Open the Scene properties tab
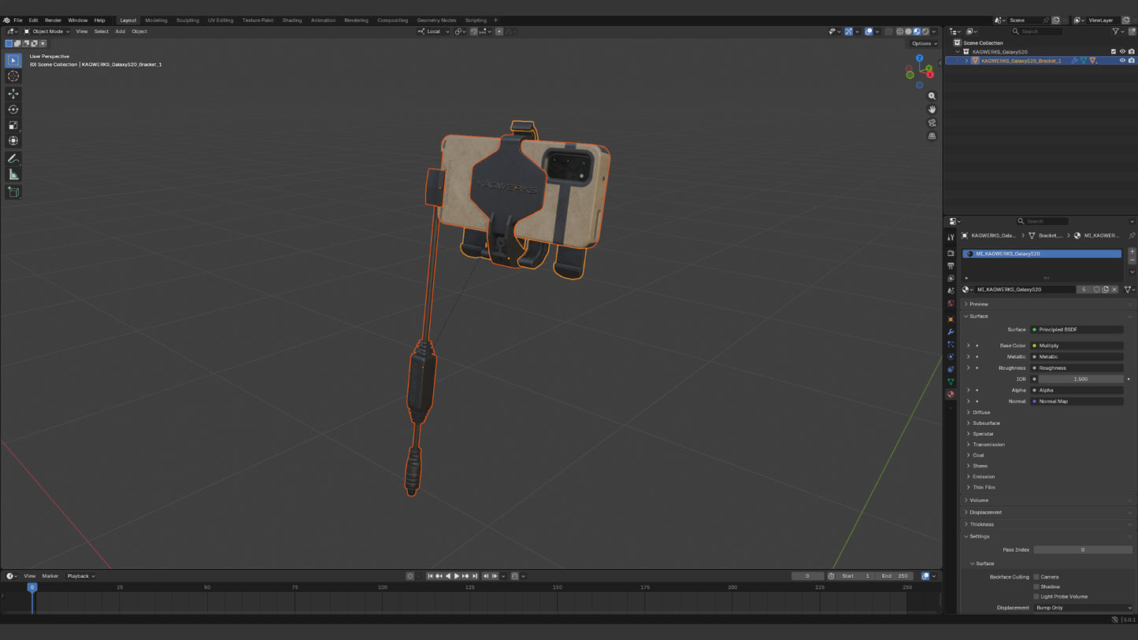This screenshot has height=640, width=1138. [951, 291]
